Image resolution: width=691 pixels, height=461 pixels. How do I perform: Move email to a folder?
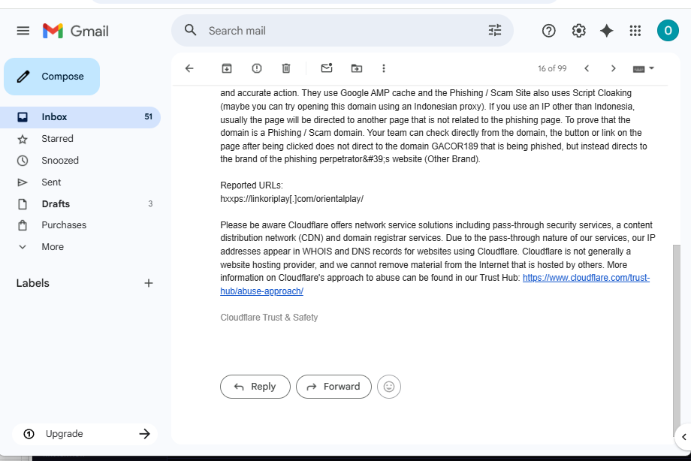pos(357,68)
